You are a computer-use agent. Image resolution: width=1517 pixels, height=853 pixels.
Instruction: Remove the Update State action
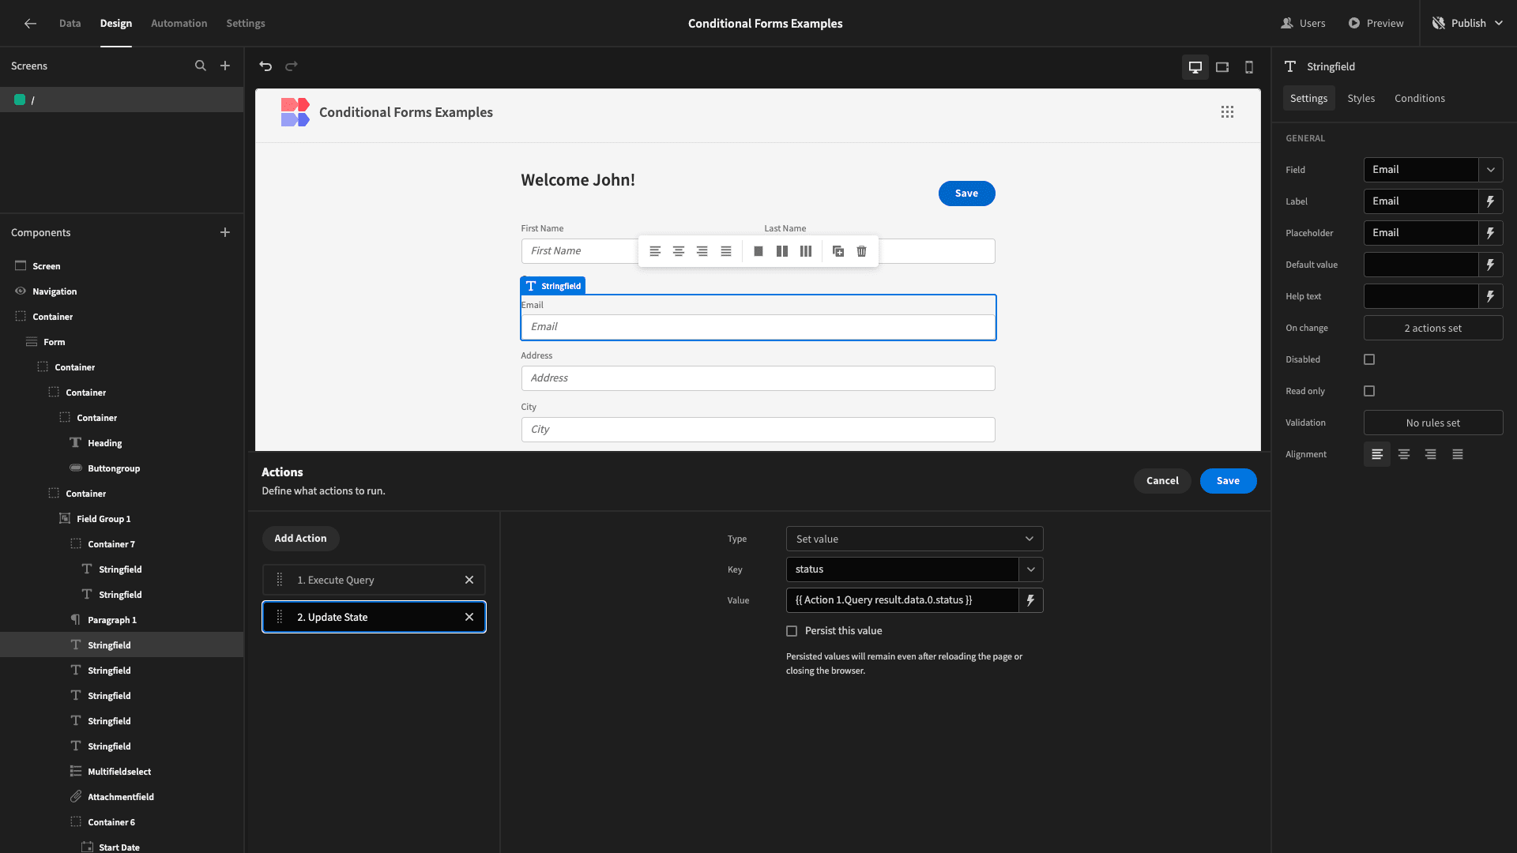tap(469, 617)
